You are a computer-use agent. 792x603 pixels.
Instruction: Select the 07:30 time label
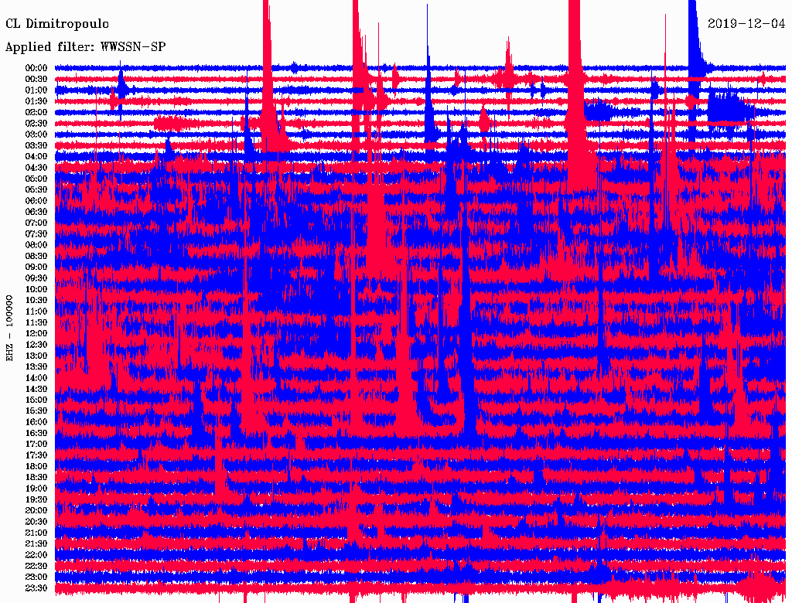(36, 233)
